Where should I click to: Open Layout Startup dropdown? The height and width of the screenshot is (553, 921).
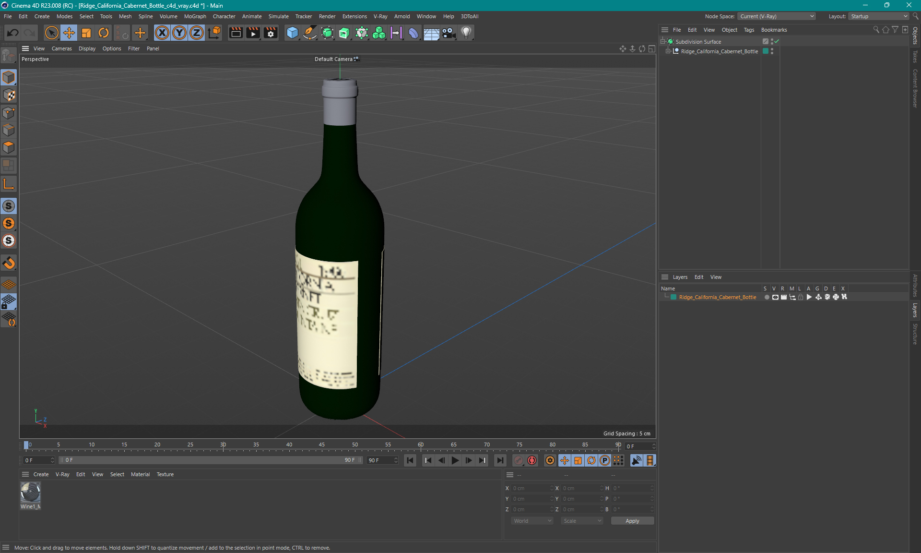click(x=879, y=16)
